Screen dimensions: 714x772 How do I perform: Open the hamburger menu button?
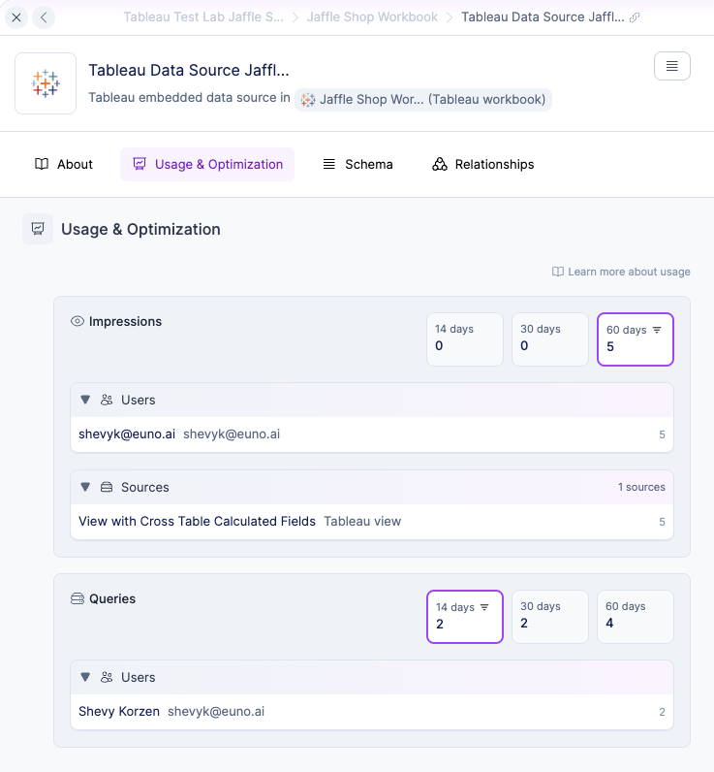(x=672, y=66)
